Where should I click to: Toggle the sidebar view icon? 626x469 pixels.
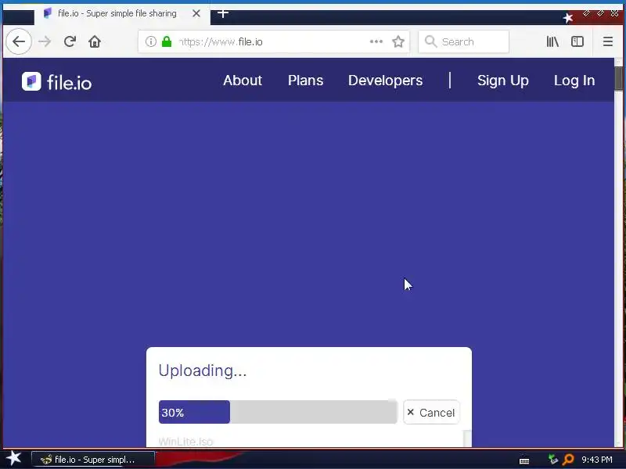(x=577, y=41)
